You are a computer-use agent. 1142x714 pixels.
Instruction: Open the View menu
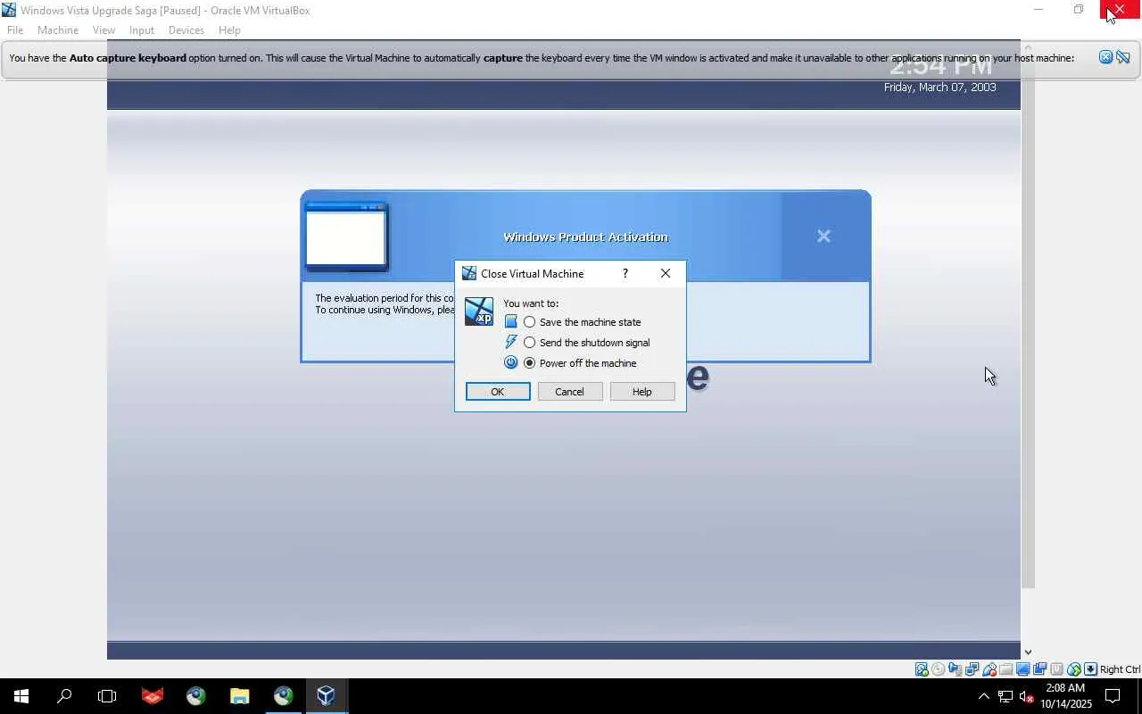tap(103, 29)
